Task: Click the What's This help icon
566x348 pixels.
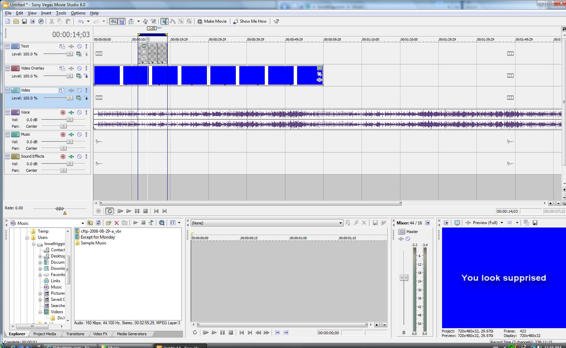Action: tap(276, 21)
